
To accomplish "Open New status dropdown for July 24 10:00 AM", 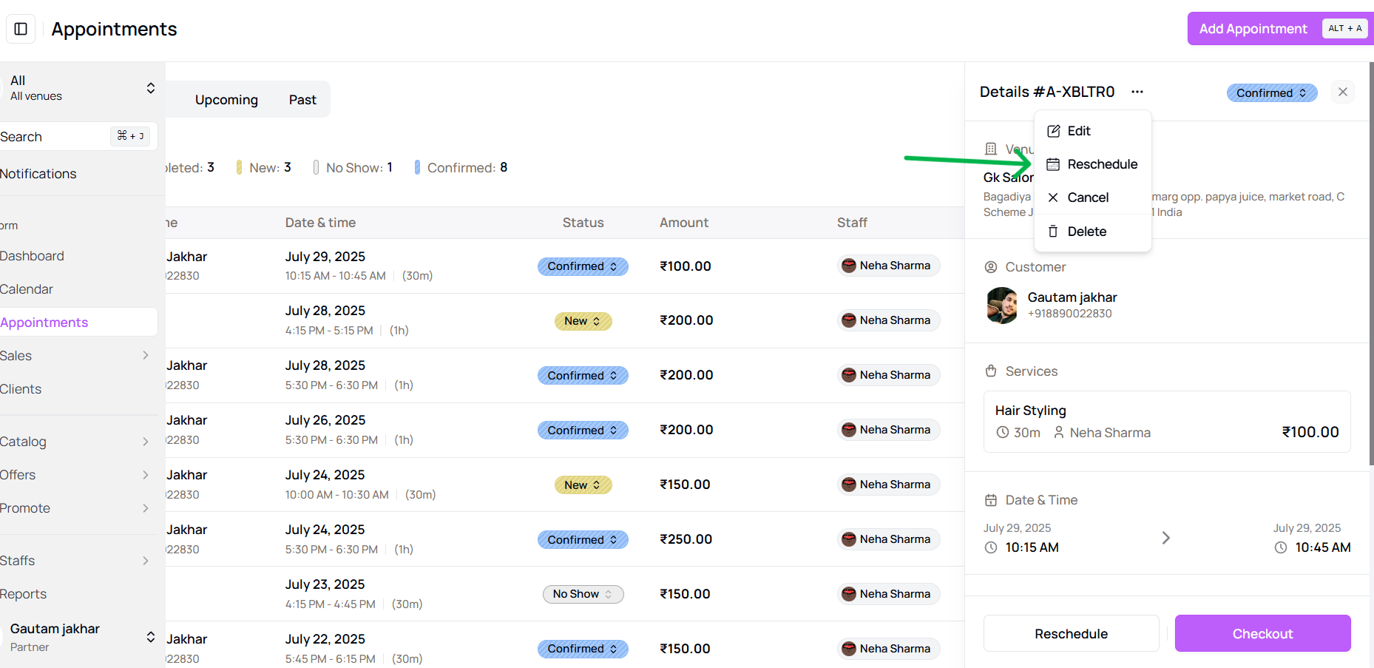I will (x=583, y=485).
